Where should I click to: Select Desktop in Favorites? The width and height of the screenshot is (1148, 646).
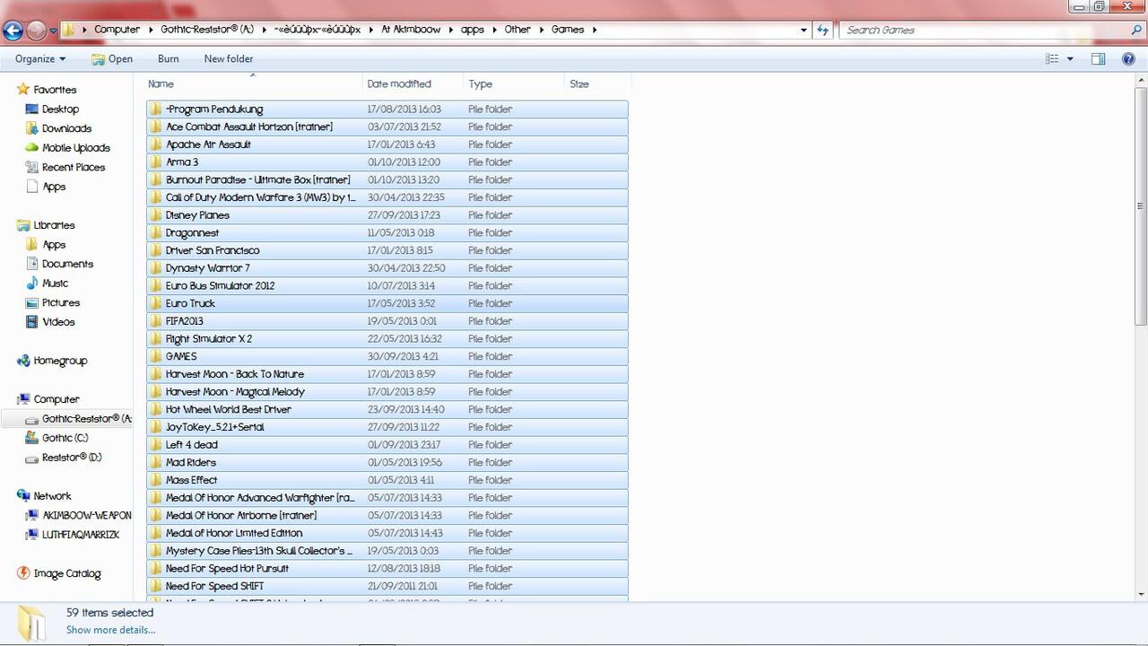click(60, 109)
